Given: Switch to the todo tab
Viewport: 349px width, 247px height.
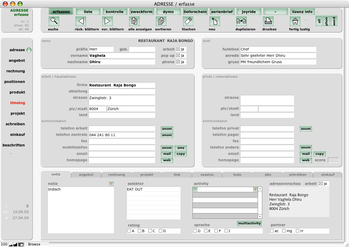Looking at the screenshot, I should coord(237,174).
